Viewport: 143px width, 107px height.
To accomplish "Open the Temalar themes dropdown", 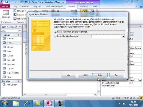I will (x=20, y=11).
